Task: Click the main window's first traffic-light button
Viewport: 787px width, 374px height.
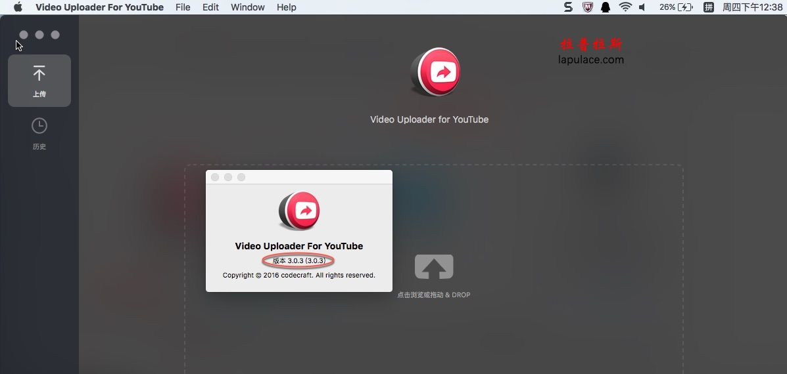Action: click(x=24, y=35)
